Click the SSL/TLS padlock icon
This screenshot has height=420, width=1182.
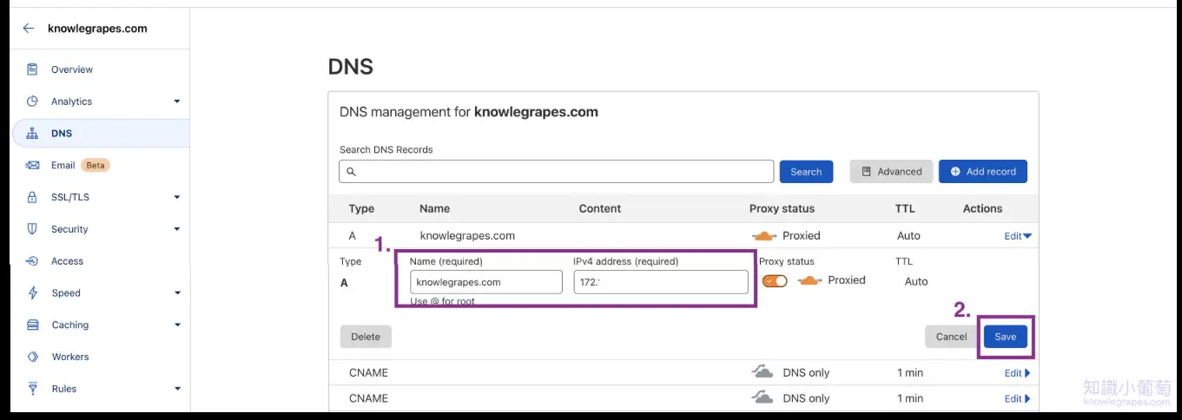pos(32,197)
